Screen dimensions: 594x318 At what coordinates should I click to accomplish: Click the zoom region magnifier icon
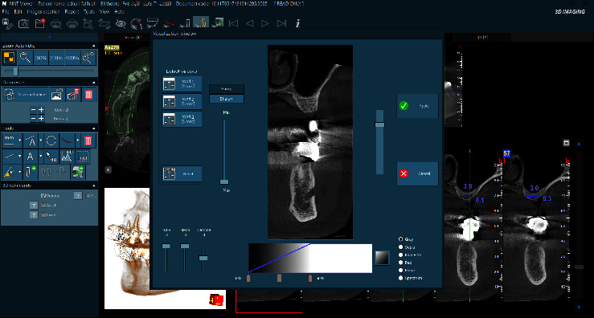point(88,58)
